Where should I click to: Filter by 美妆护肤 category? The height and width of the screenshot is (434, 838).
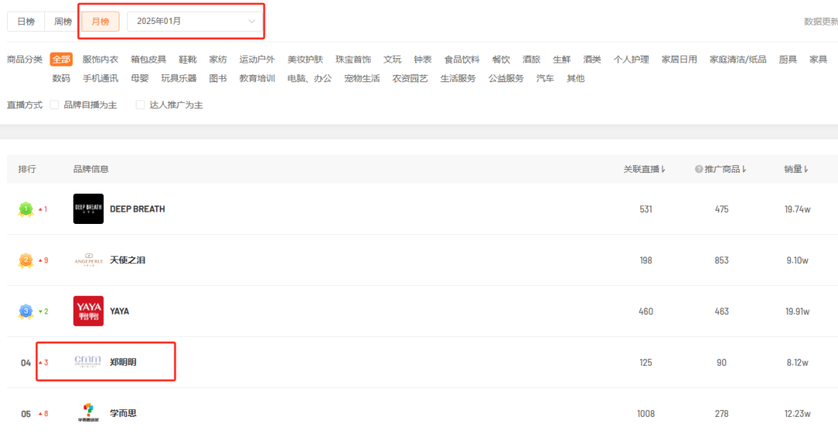click(305, 59)
